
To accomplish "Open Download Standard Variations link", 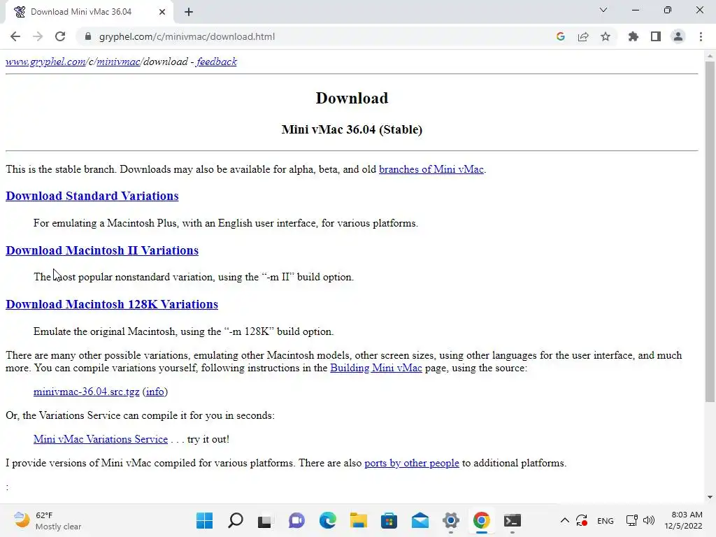I will [92, 196].
